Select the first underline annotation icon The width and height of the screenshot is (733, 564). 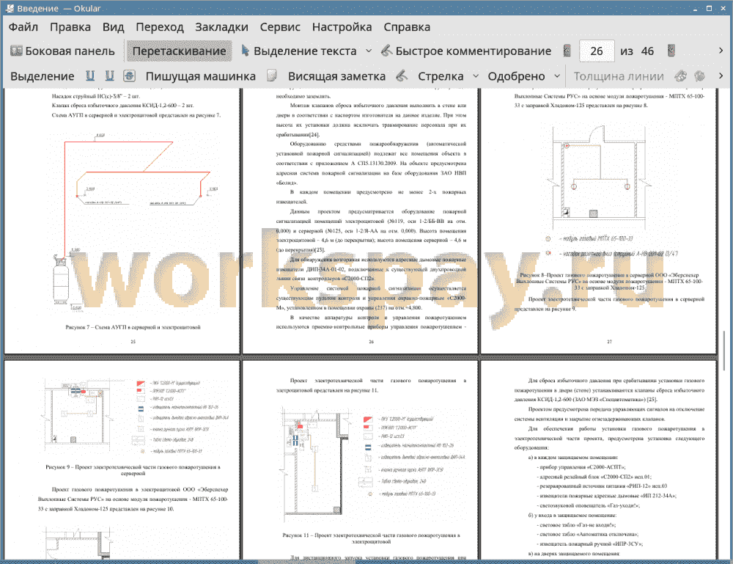click(x=90, y=76)
